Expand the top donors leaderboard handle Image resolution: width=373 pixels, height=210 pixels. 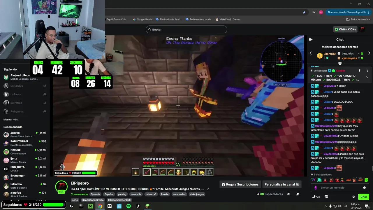tap(340, 64)
